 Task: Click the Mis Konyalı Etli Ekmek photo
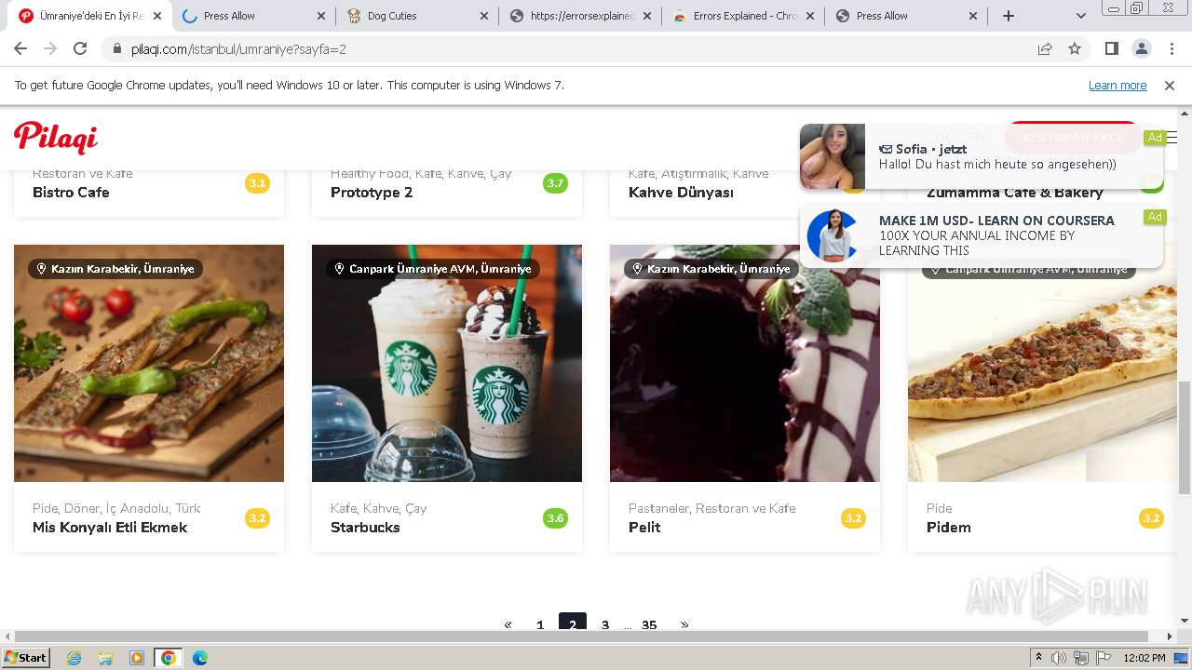point(149,363)
